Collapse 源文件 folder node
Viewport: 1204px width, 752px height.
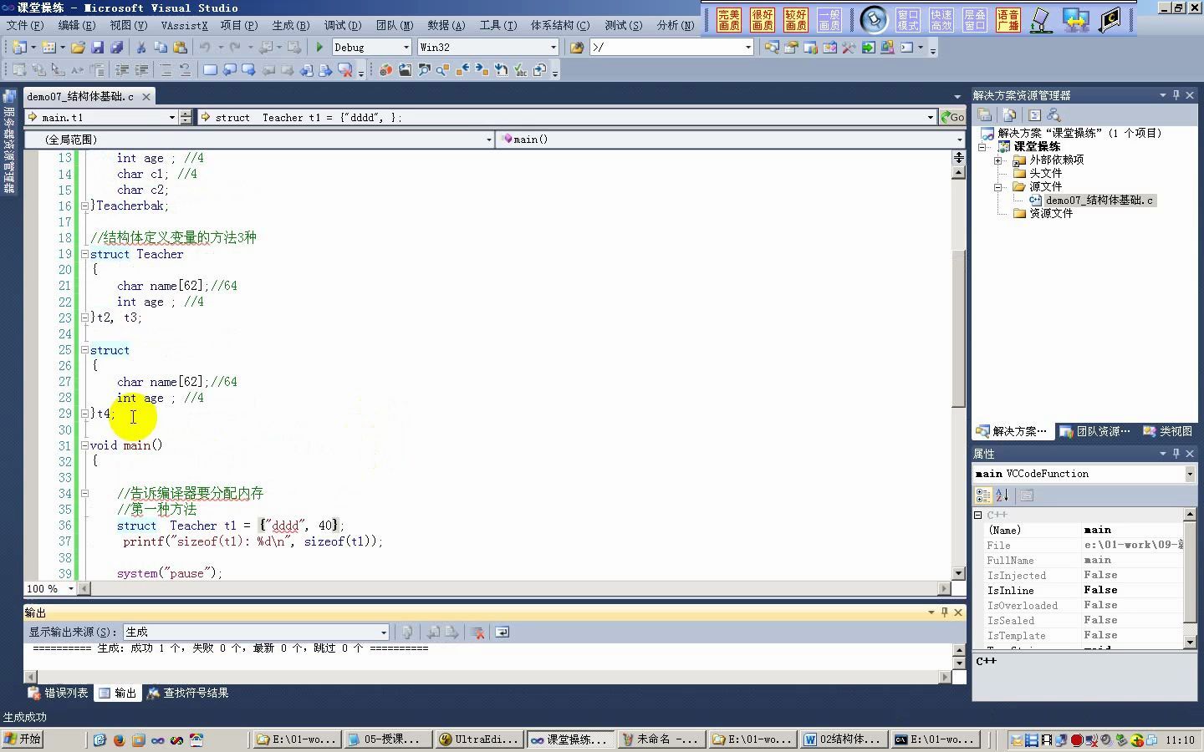[997, 187]
